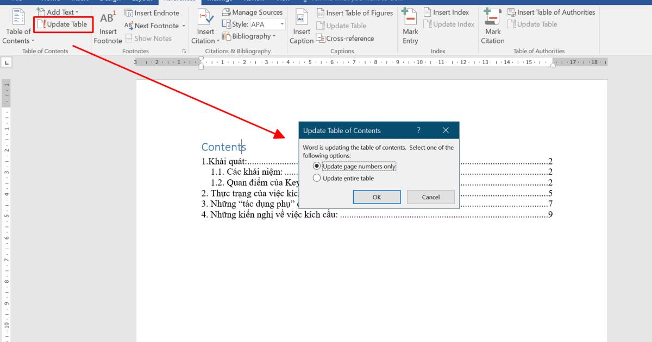The height and width of the screenshot is (342, 652).
Task: Click the dialog help question mark
Action: pos(418,130)
